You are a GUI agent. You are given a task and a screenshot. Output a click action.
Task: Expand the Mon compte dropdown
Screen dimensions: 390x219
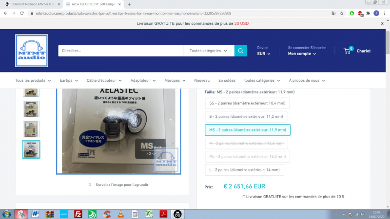point(302,54)
